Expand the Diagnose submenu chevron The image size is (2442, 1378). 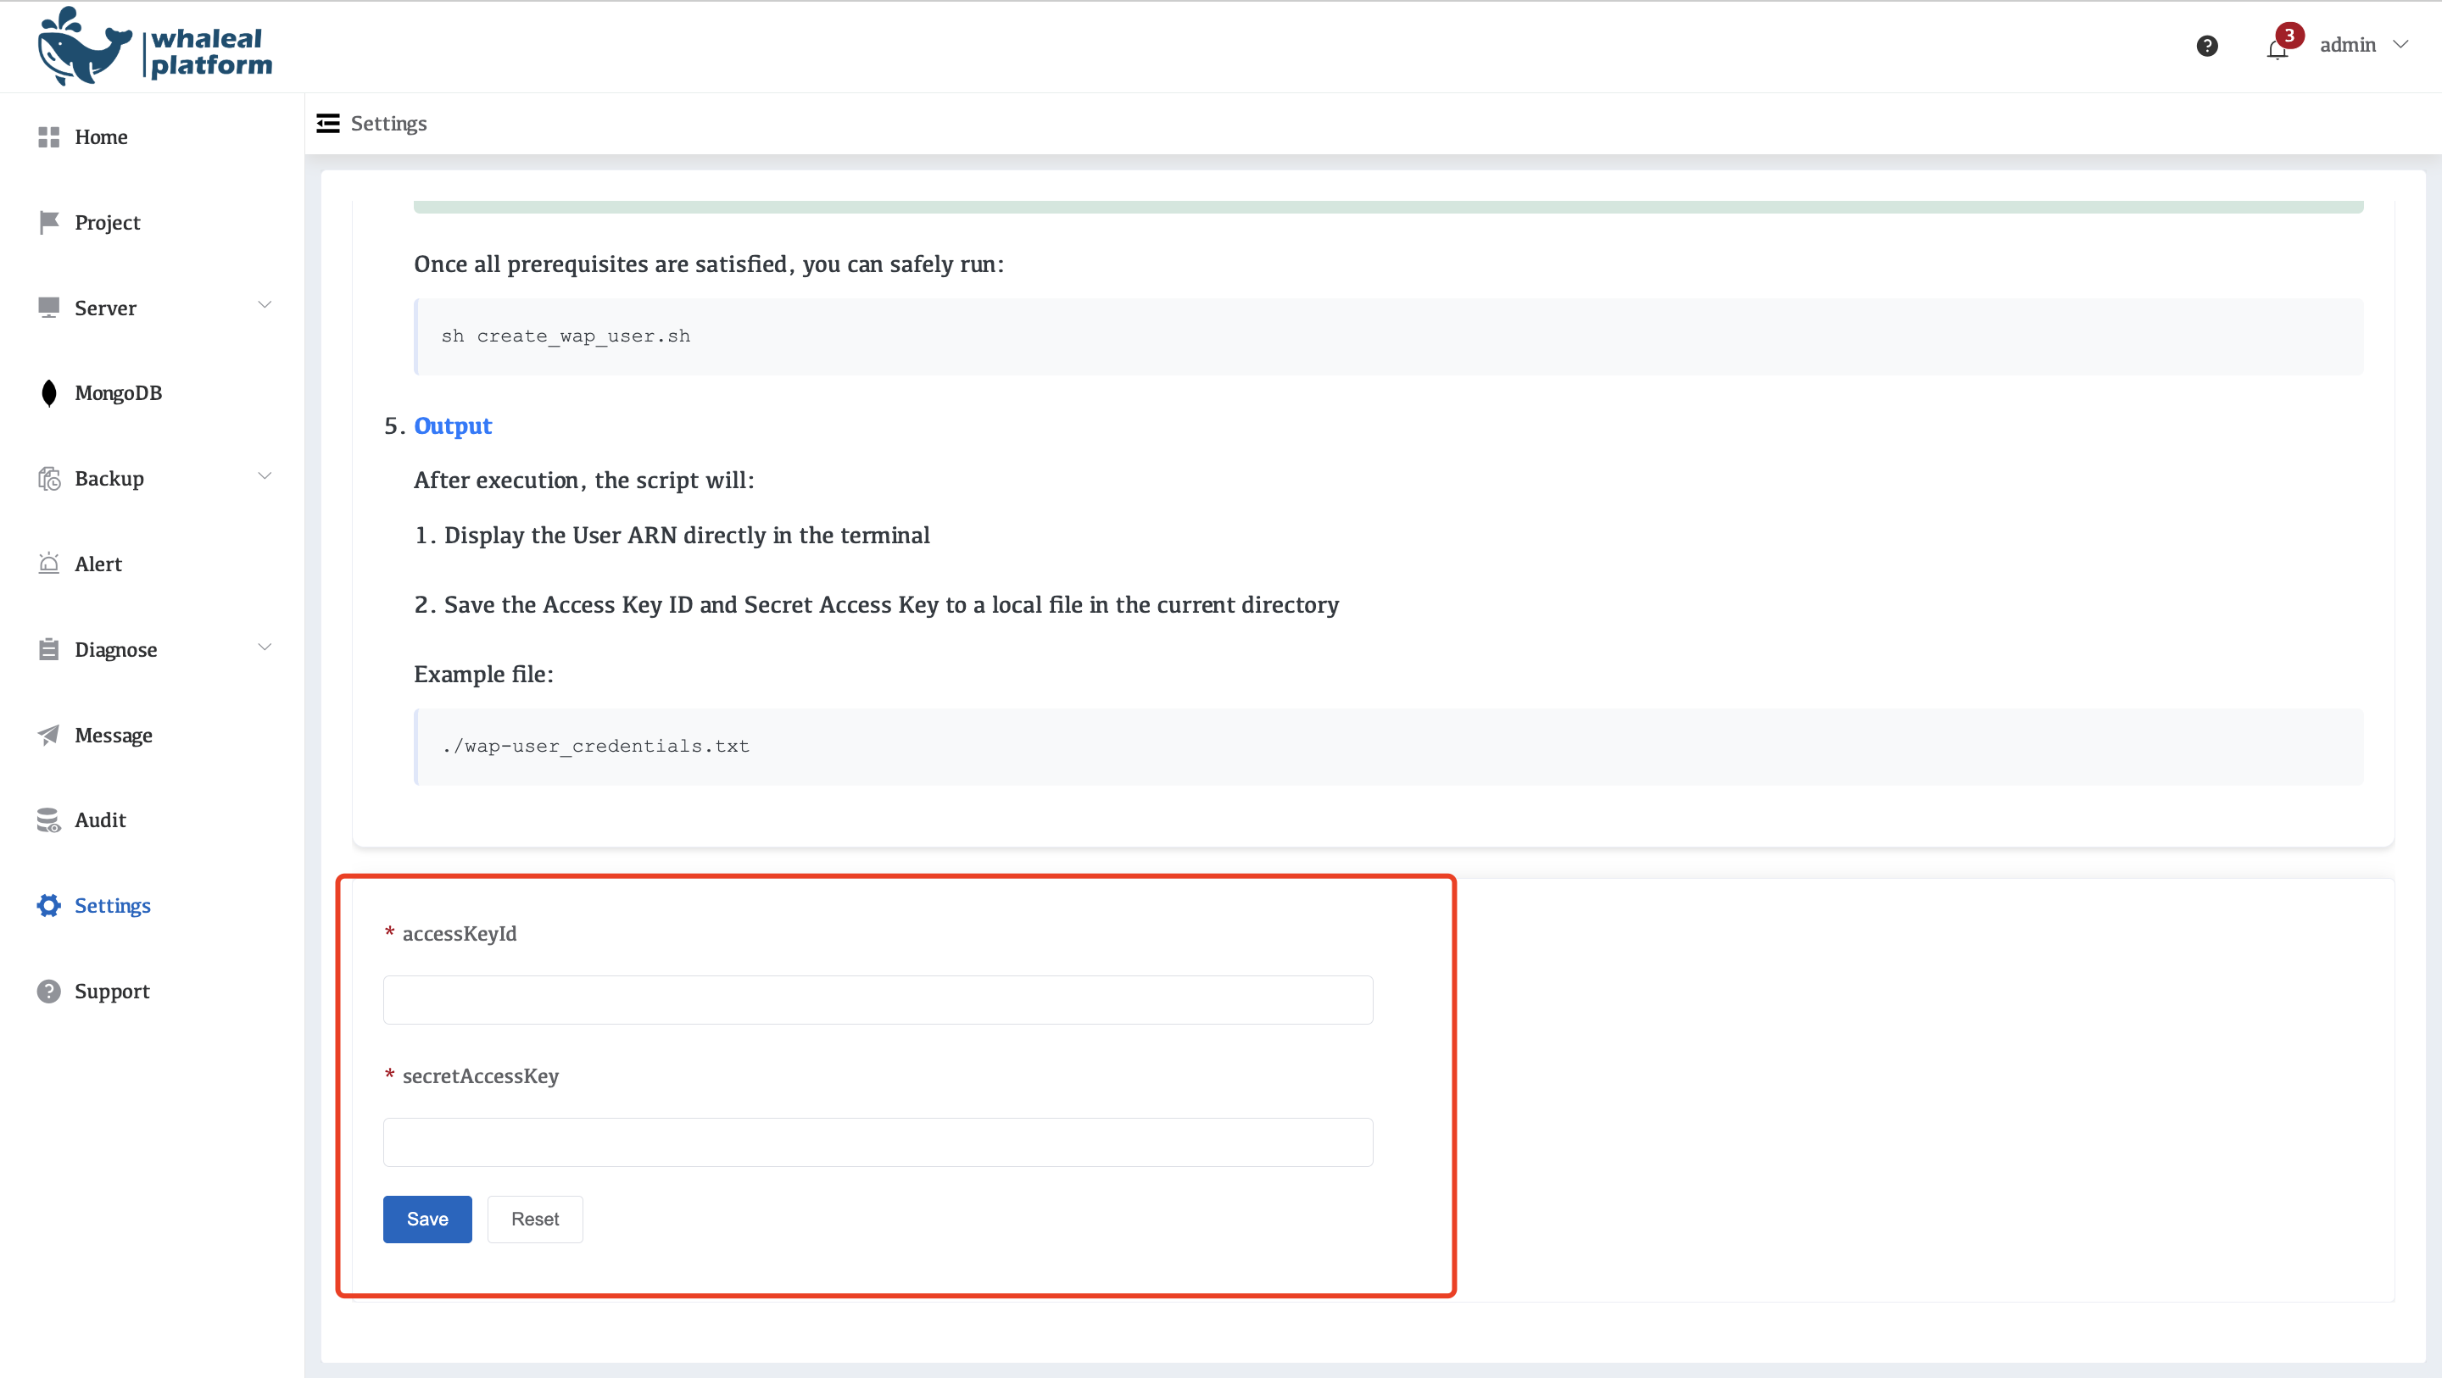pyautogui.click(x=265, y=647)
